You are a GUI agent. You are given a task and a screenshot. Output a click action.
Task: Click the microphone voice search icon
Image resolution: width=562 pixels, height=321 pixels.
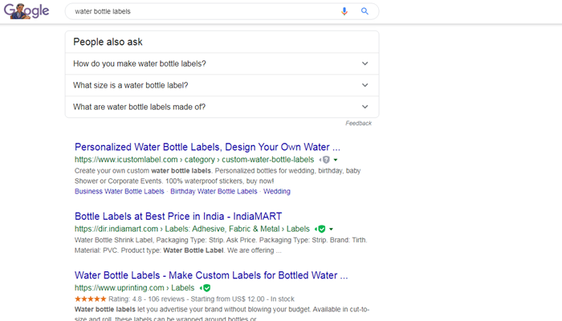(x=344, y=11)
